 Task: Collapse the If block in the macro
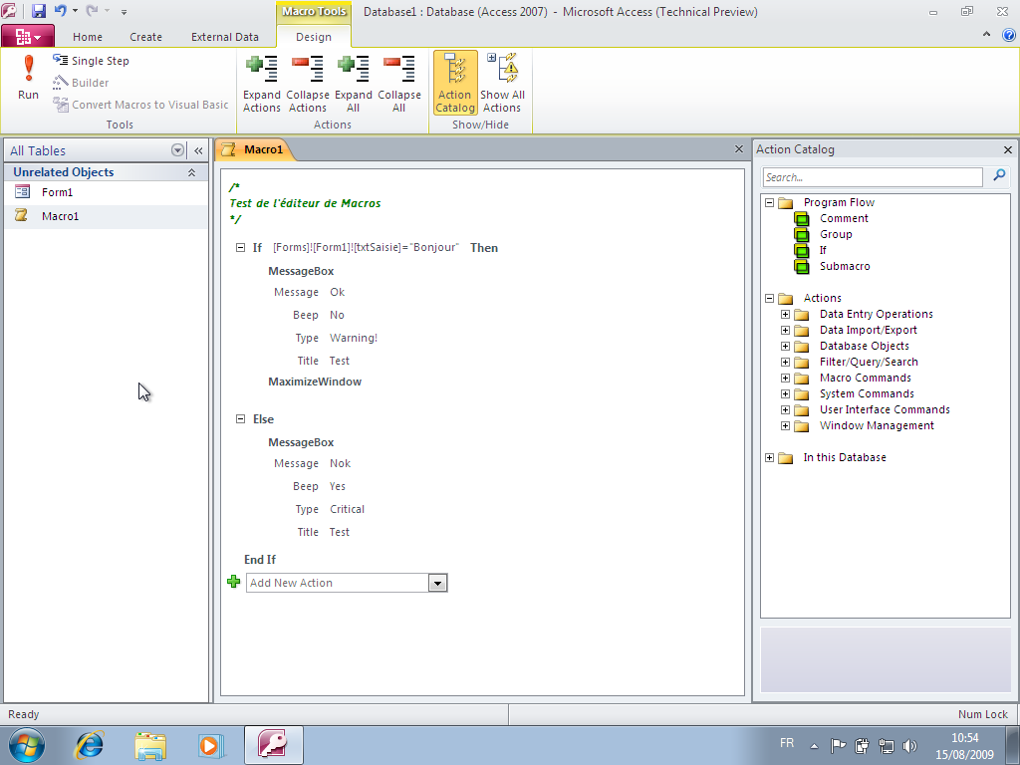[x=240, y=248]
